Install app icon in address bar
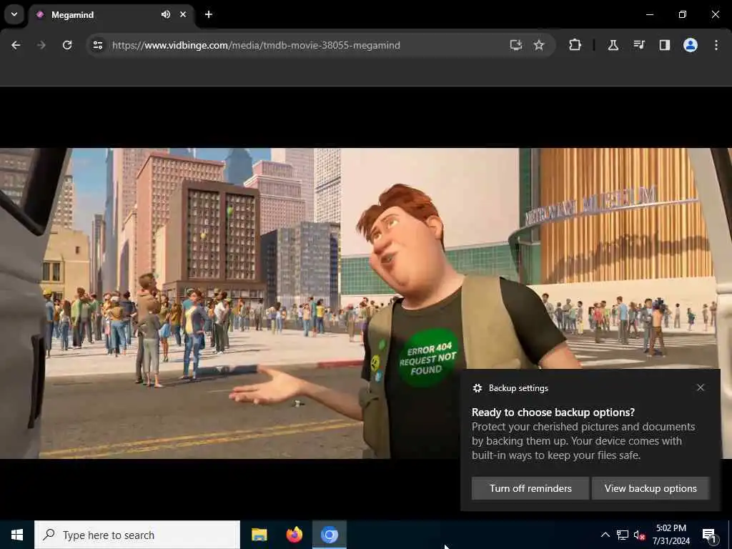The image size is (732, 549). tap(516, 45)
